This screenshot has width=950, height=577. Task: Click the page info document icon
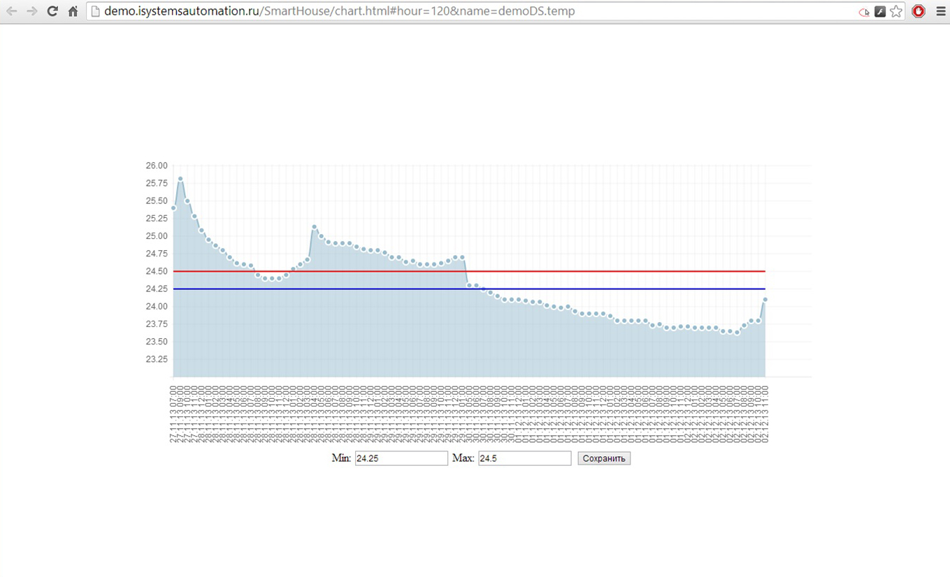(x=96, y=11)
